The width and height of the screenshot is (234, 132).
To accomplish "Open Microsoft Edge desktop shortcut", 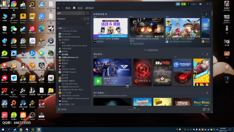I will [42, 31].
